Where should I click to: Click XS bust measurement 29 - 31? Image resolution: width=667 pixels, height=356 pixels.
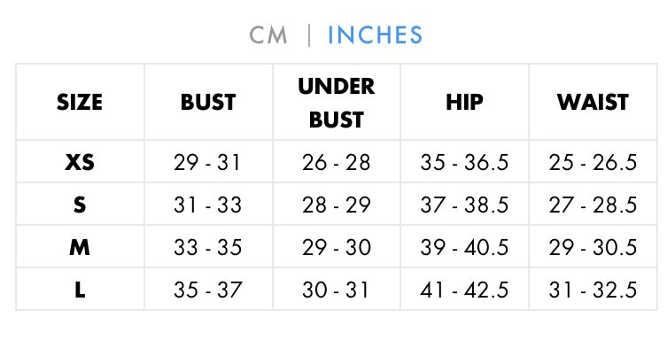[x=208, y=162]
